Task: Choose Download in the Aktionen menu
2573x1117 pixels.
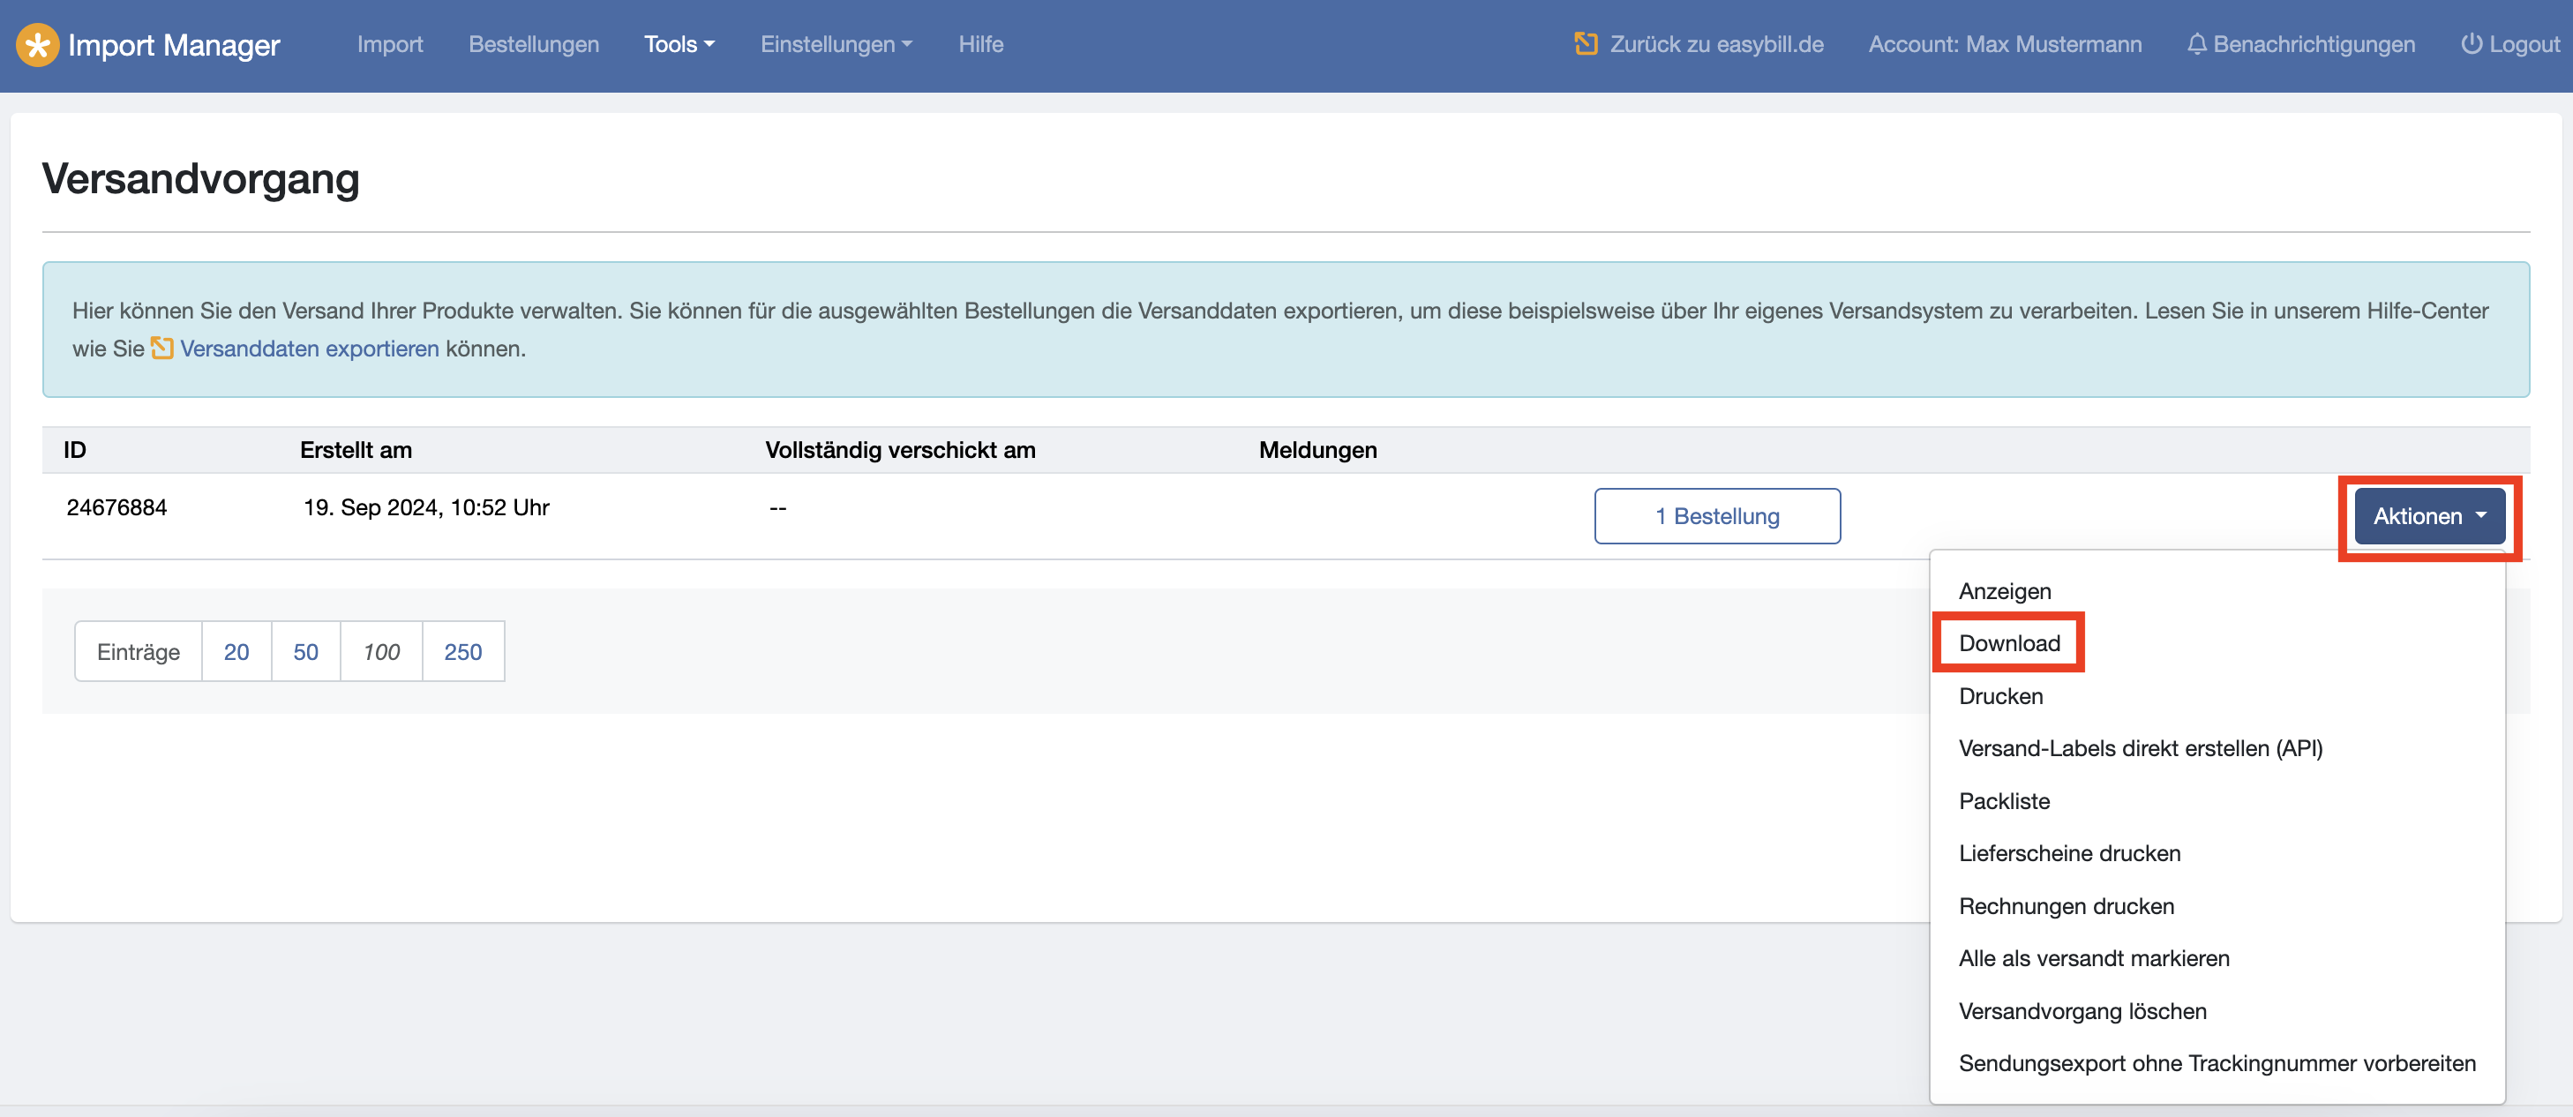Action: pos(2008,642)
